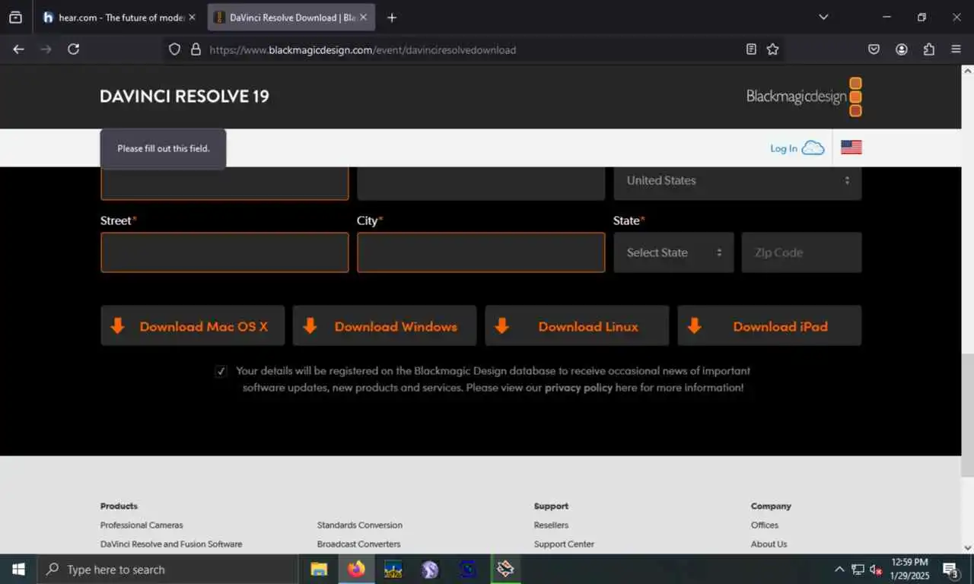Viewport: 974px width, 584px height.
Task: Click the cloud icon beside Log In
Action: (x=813, y=148)
